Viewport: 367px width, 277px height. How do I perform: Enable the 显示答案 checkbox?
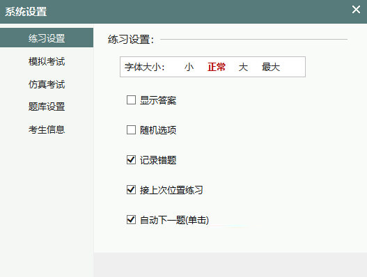[131, 100]
